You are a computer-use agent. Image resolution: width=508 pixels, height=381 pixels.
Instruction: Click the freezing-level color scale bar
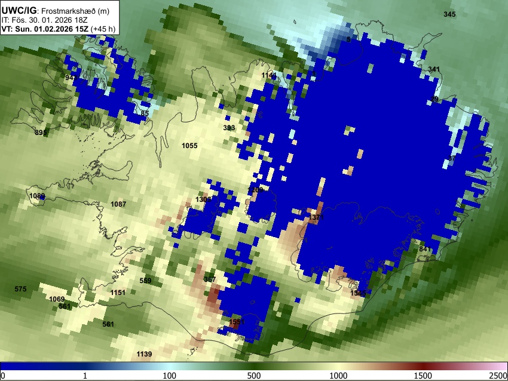coord(254,366)
